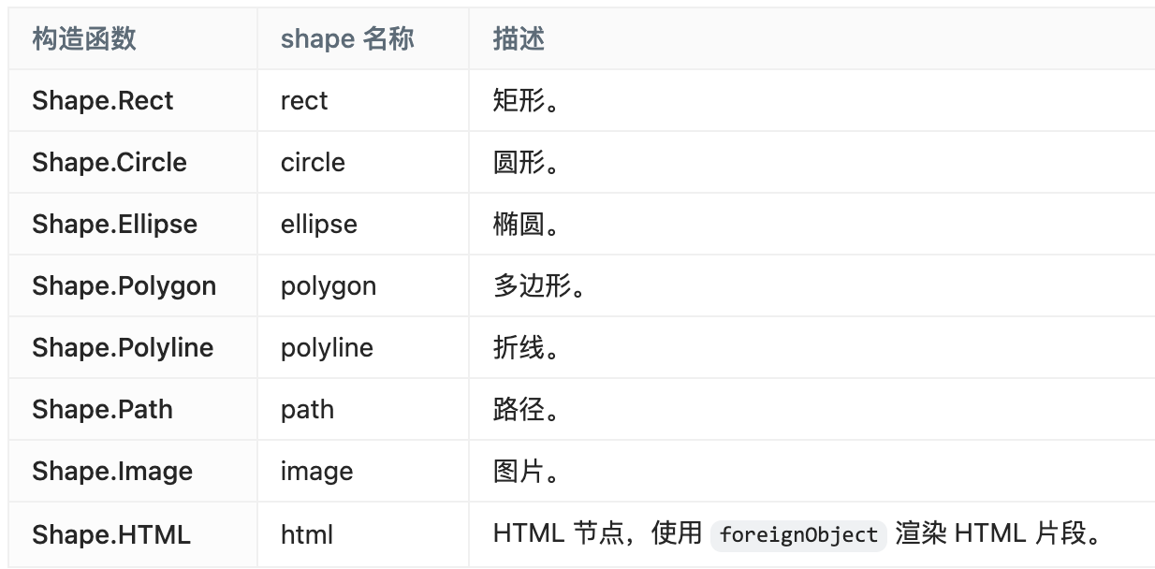Click the 'polyline' shape name cell

[x=363, y=347]
